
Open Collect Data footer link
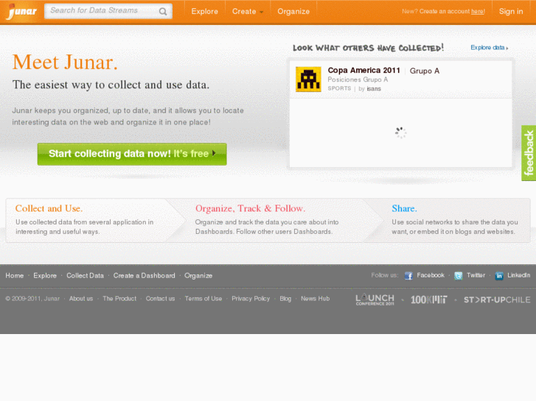[85, 275]
